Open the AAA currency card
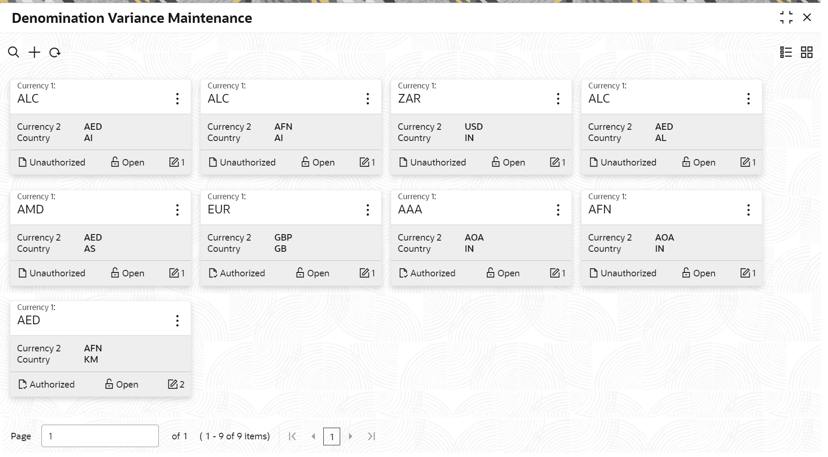 click(x=410, y=210)
